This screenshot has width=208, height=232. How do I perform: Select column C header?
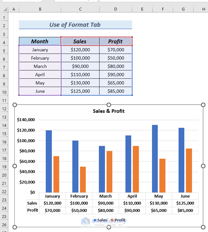80,9
